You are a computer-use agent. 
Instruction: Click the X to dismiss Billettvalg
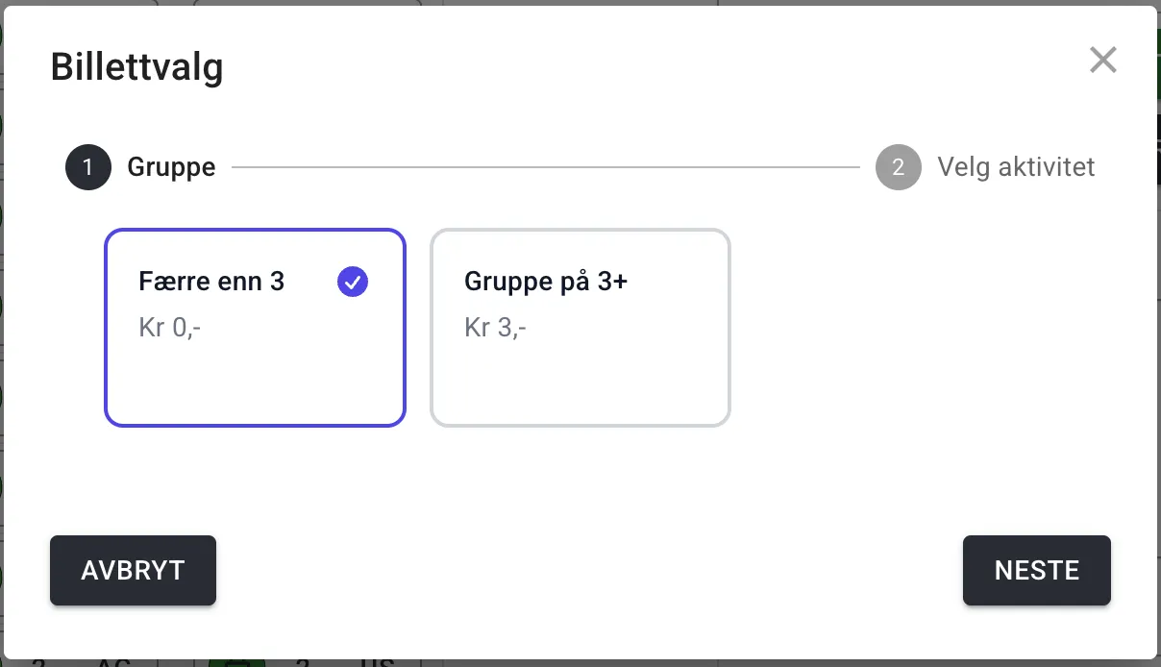[x=1102, y=60]
